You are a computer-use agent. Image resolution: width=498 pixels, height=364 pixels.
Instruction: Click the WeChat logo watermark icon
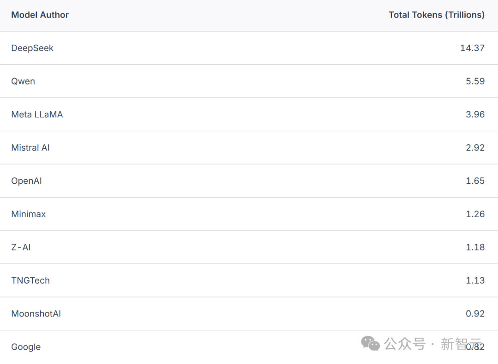[370, 343]
